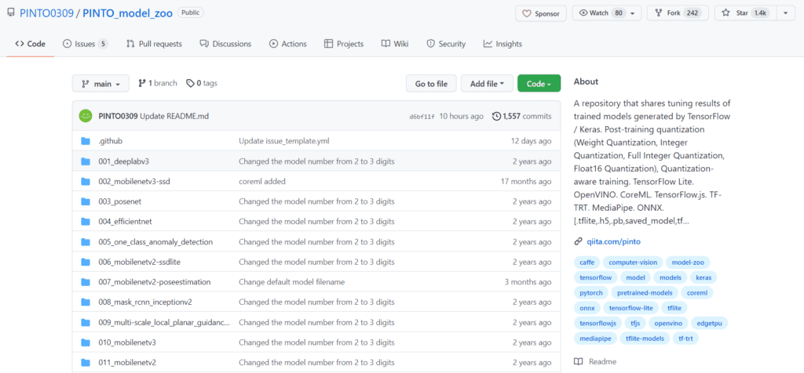The image size is (804, 373).
Task: Open the Issues tab
Action: click(x=85, y=44)
